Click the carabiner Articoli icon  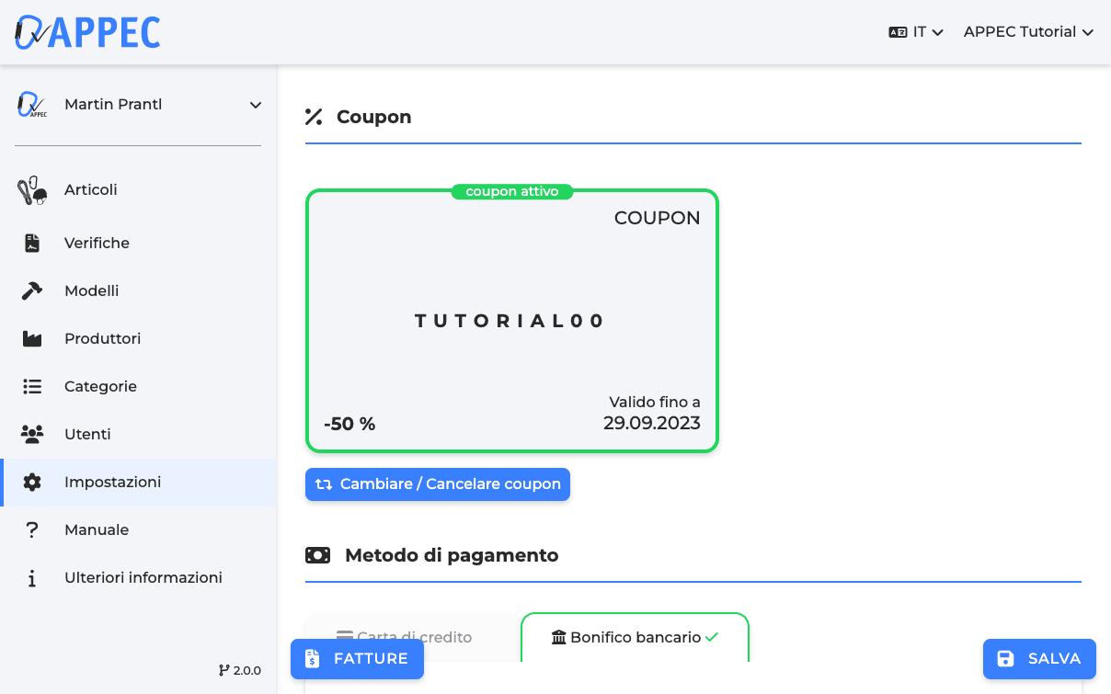pyautogui.click(x=32, y=190)
